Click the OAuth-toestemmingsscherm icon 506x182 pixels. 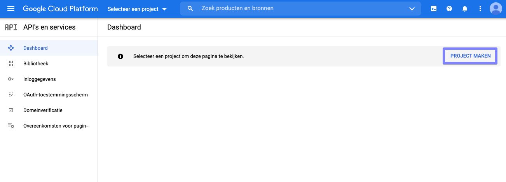point(11,94)
